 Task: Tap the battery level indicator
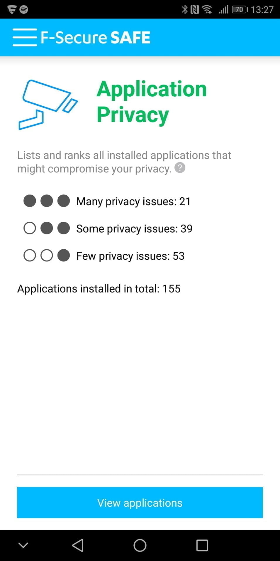coord(240,10)
